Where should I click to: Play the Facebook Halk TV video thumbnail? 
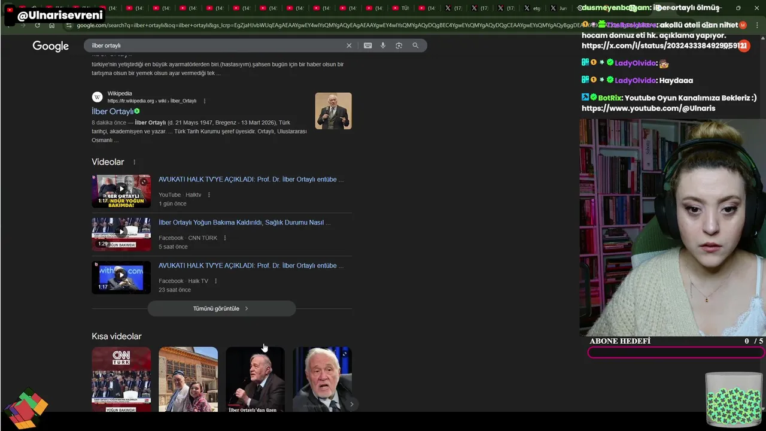click(x=121, y=277)
